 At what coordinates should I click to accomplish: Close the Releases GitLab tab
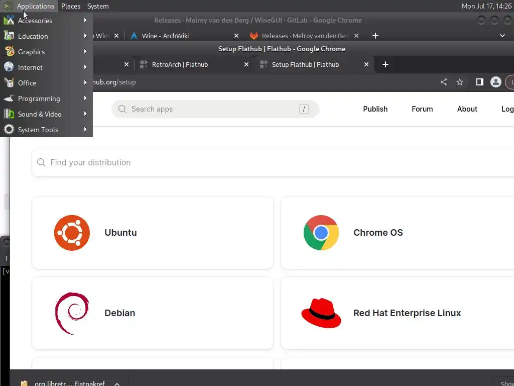pos(356,36)
